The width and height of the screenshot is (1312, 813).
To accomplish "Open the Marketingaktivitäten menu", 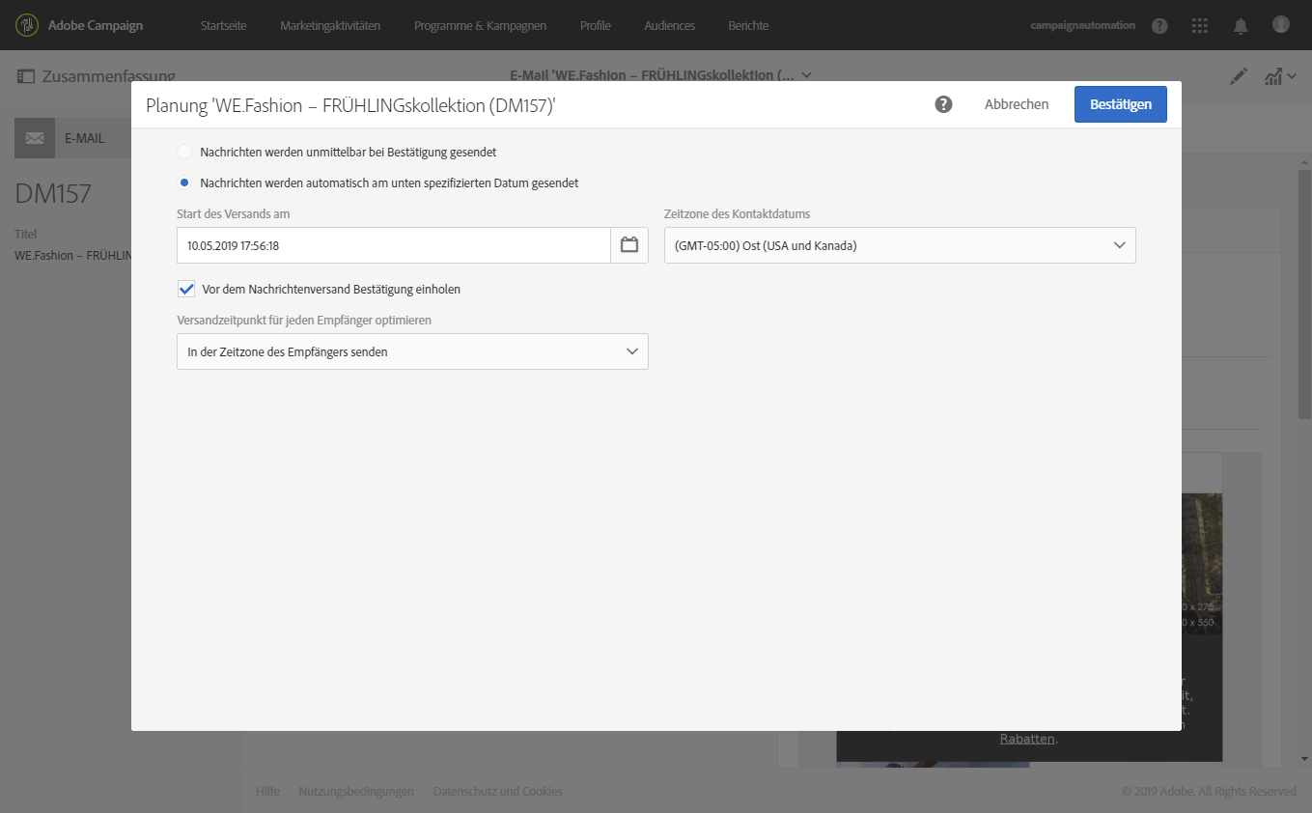I will click(x=330, y=25).
